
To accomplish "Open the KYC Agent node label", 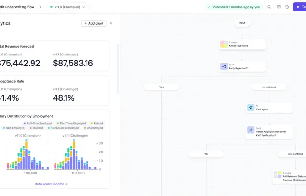I will click(262, 109).
